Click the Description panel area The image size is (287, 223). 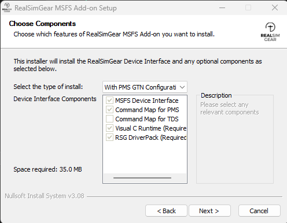tap(235, 139)
